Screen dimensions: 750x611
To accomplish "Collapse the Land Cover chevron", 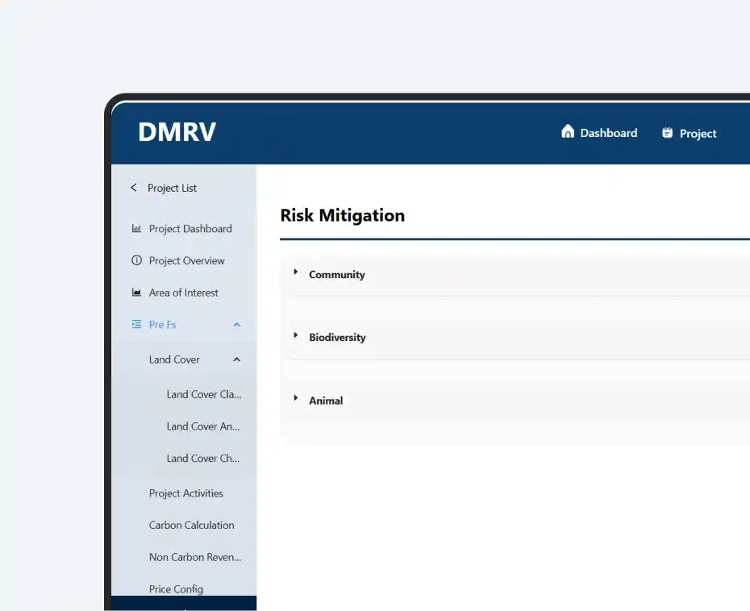I will 237,360.
